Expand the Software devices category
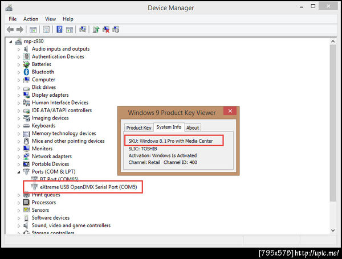 19,218
